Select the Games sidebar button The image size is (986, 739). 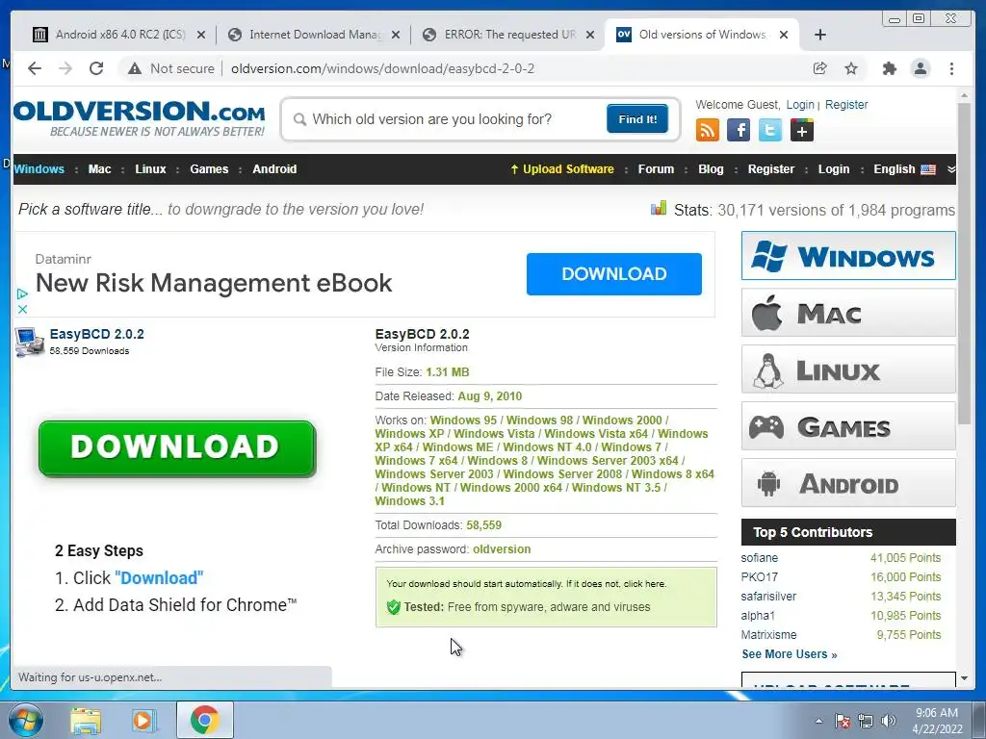pyautogui.click(x=848, y=426)
